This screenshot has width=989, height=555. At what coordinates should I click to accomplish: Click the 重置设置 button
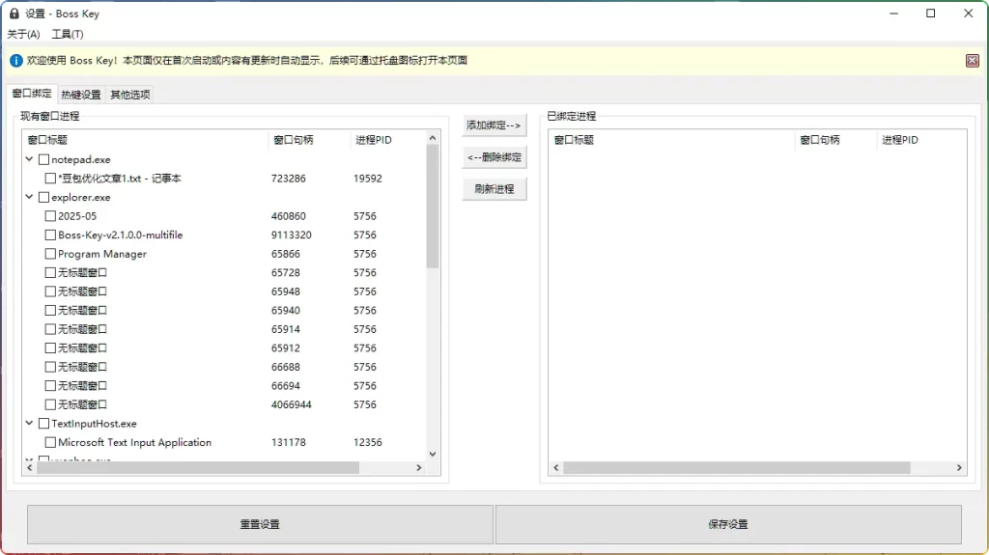click(260, 524)
